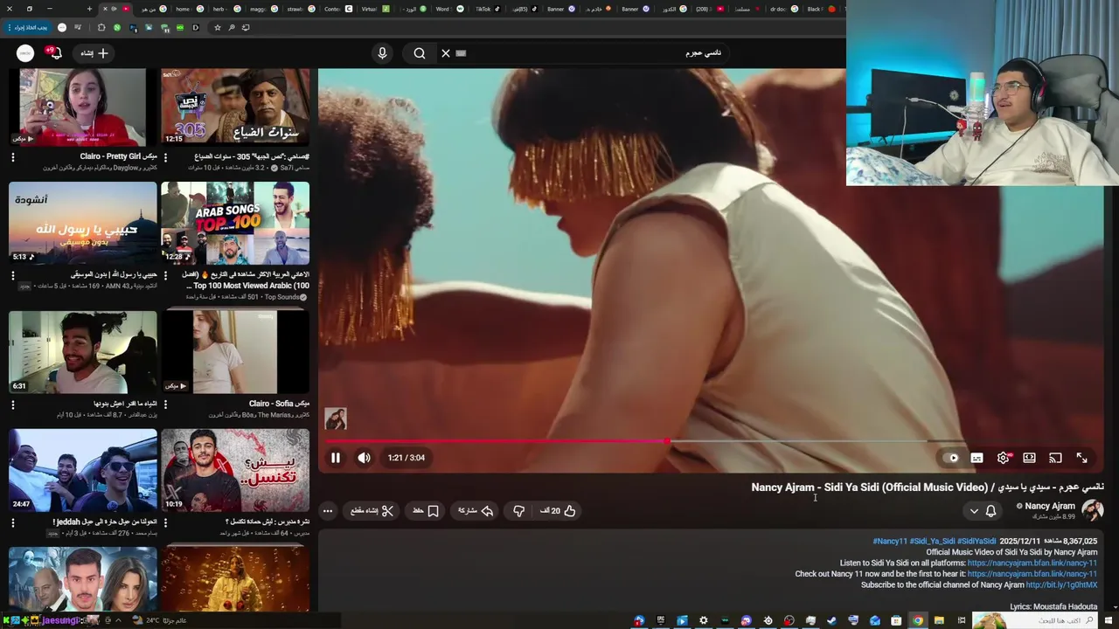Share the video via the مشاركة button
The image size is (1119, 629).
coord(476,511)
